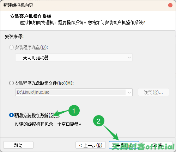The image size is (176, 152).
Task: Click into the D:\Linux\linux.iso path field
Action: tap(71, 92)
